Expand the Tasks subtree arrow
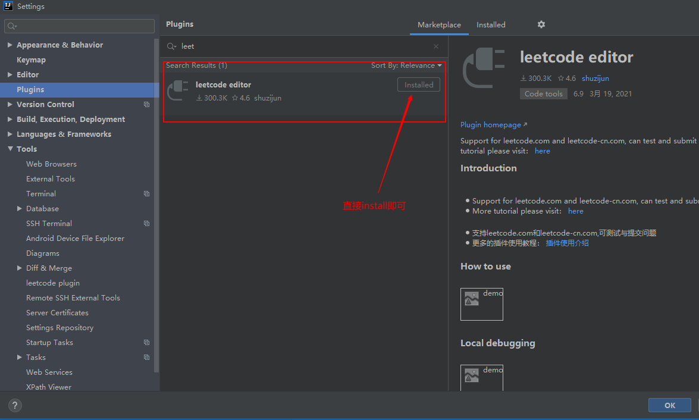This screenshot has height=420, width=699. point(19,357)
